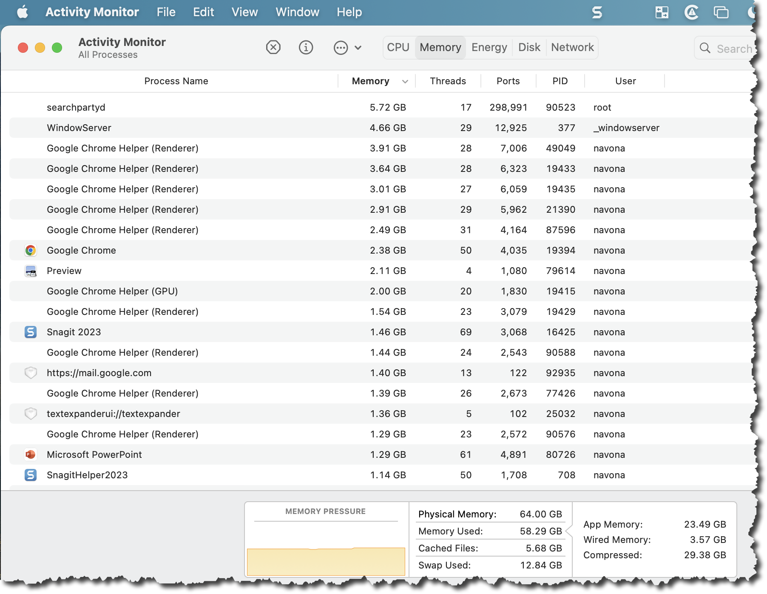Sort by the Threads column header
This screenshot has height=594, width=767.
(x=448, y=81)
